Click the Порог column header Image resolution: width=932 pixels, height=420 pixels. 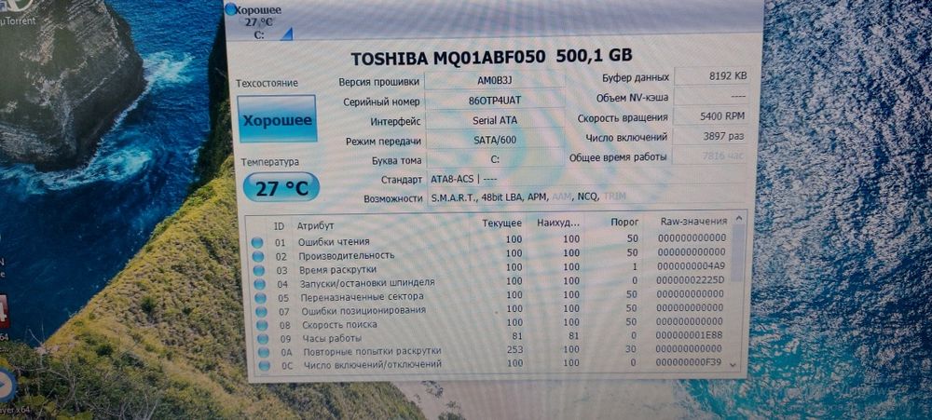tap(624, 222)
